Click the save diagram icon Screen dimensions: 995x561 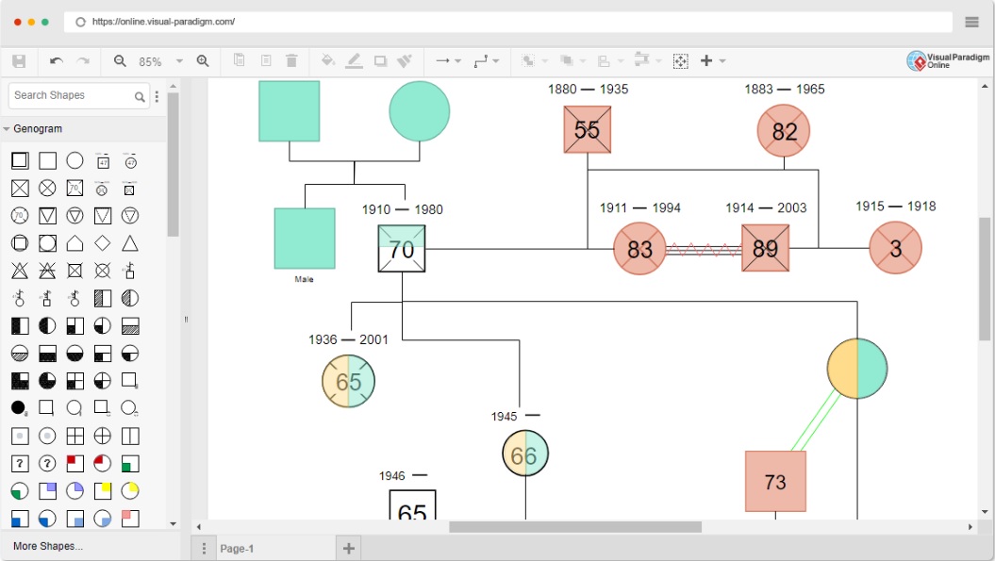(x=19, y=61)
